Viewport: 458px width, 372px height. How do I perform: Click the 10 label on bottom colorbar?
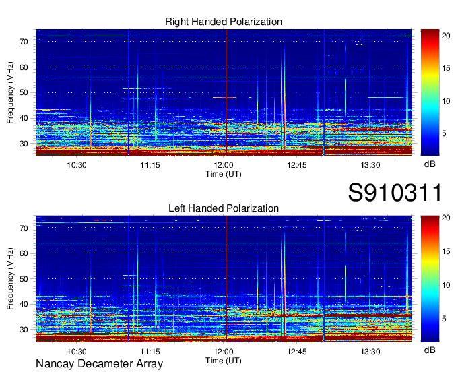pos(446,285)
